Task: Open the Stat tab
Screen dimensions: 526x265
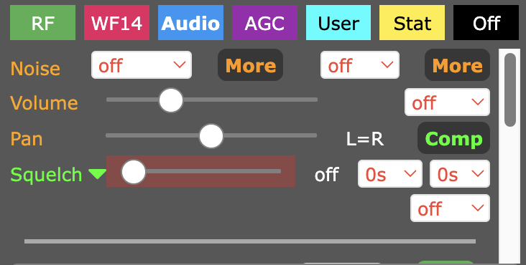Action: click(x=412, y=23)
